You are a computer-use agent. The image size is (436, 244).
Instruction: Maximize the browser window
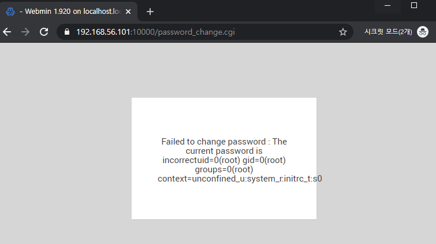pos(413,5)
